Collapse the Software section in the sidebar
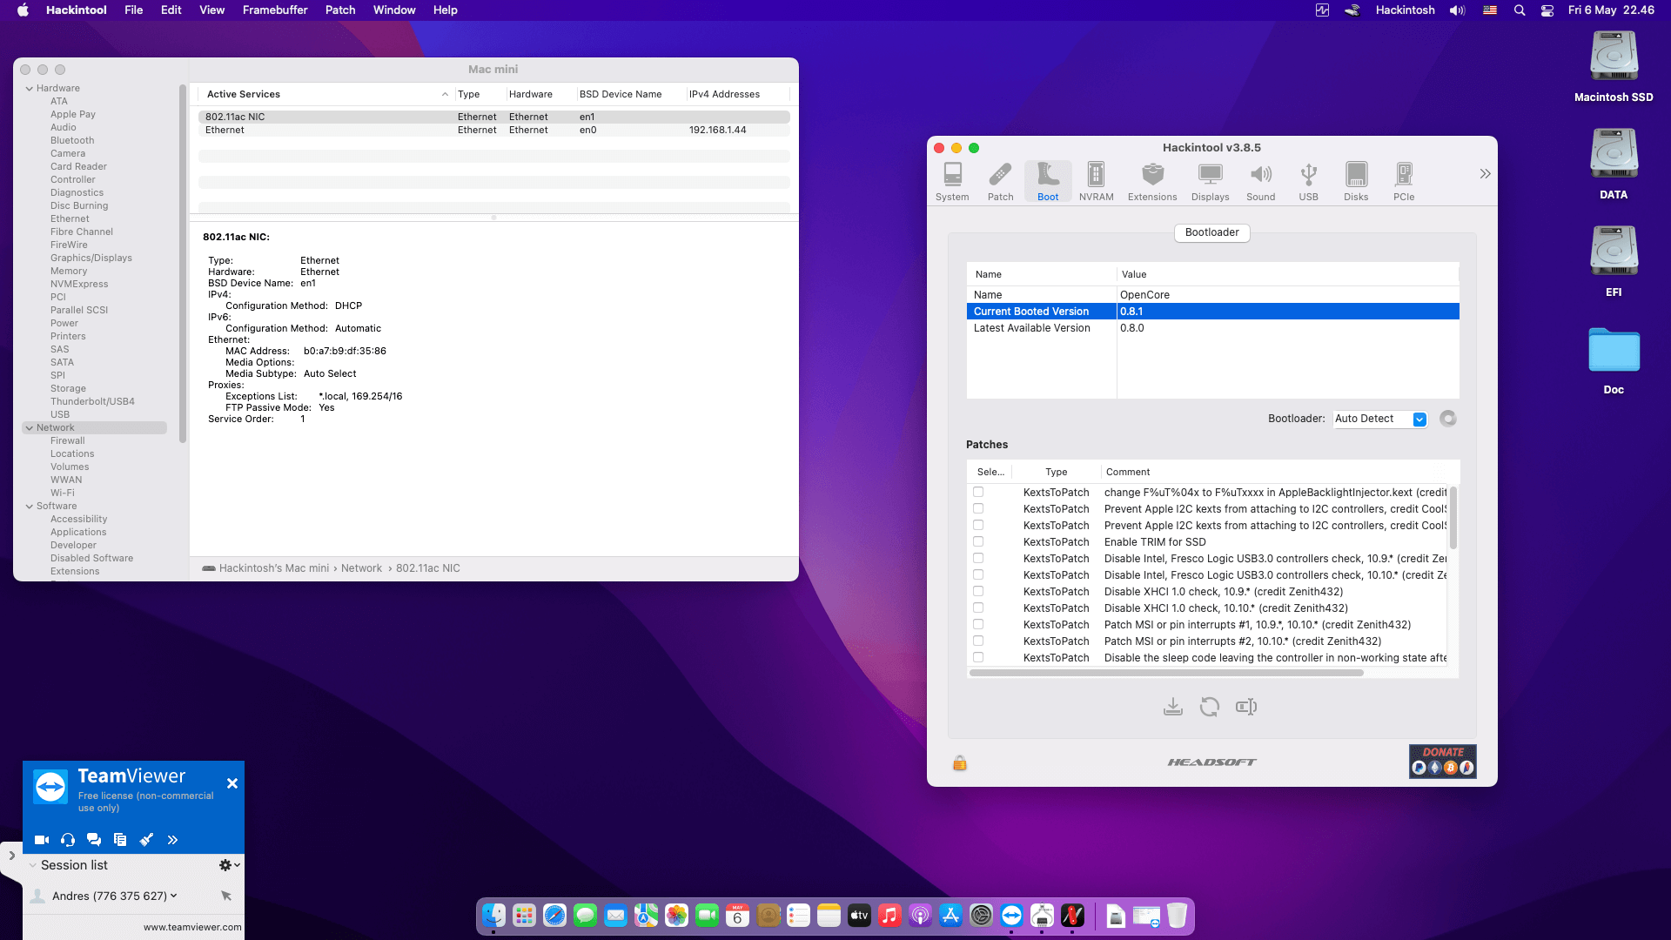This screenshot has height=940, width=1671. pos(30,507)
